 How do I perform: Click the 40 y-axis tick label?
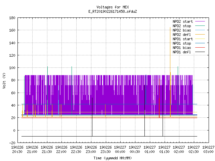(13, 105)
